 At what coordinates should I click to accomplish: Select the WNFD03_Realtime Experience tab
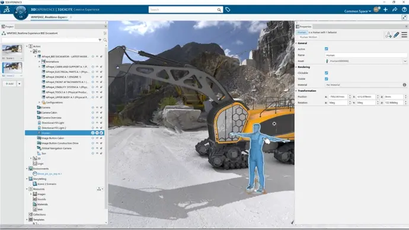point(49,17)
